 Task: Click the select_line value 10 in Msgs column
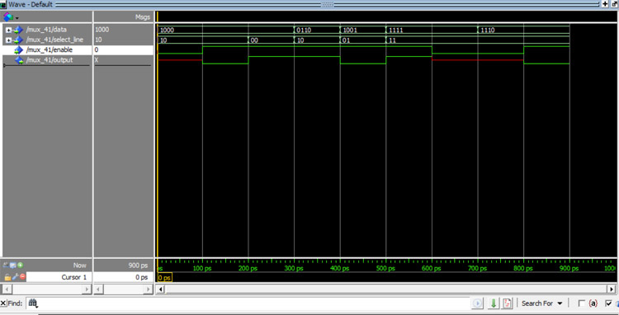[x=98, y=40]
